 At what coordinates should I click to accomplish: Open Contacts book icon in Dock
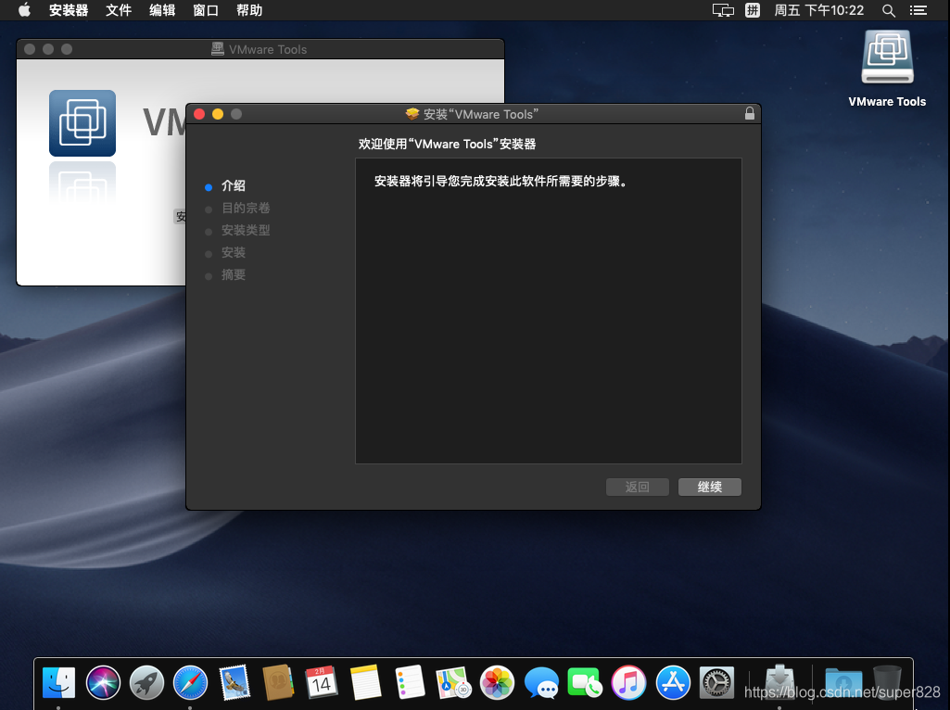(x=278, y=683)
